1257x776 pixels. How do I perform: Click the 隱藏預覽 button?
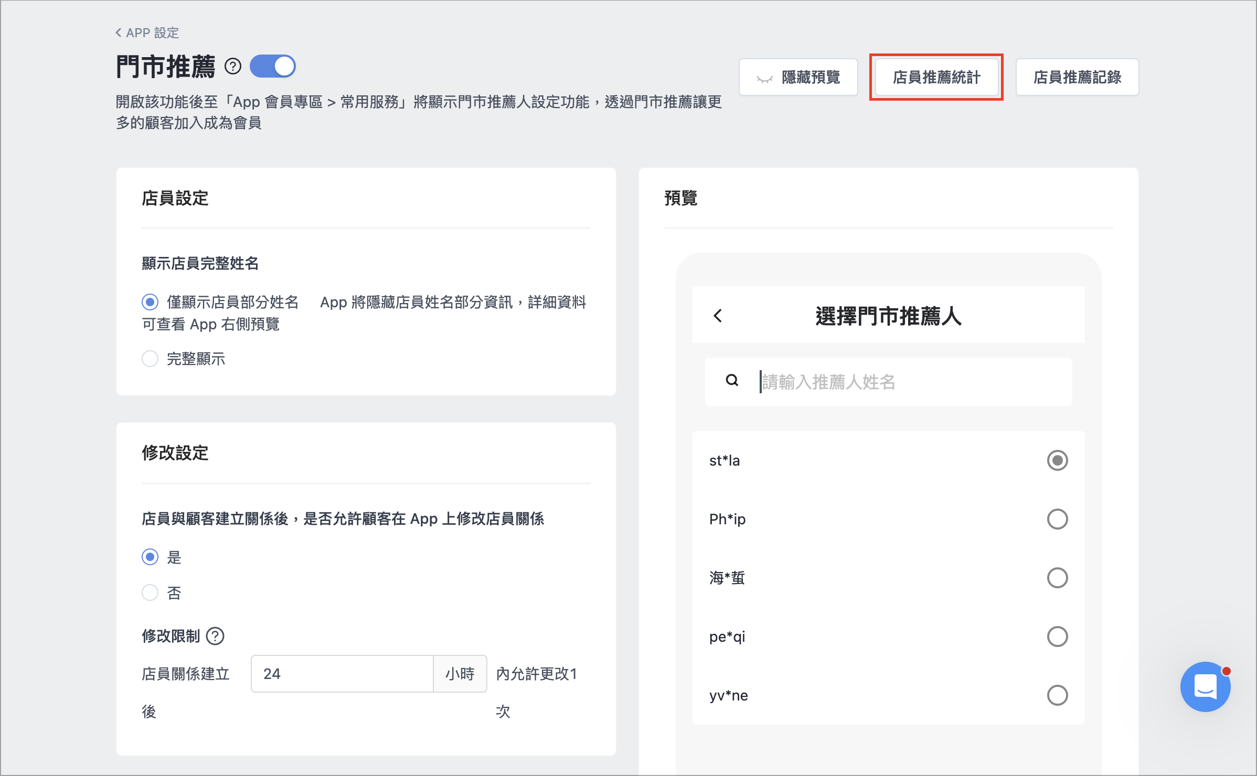[798, 77]
